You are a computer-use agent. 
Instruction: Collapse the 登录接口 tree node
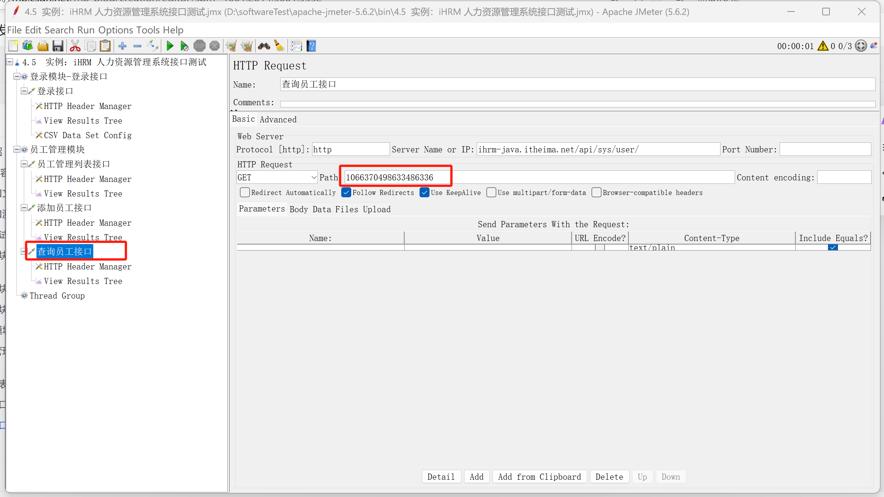(x=24, y=91)
